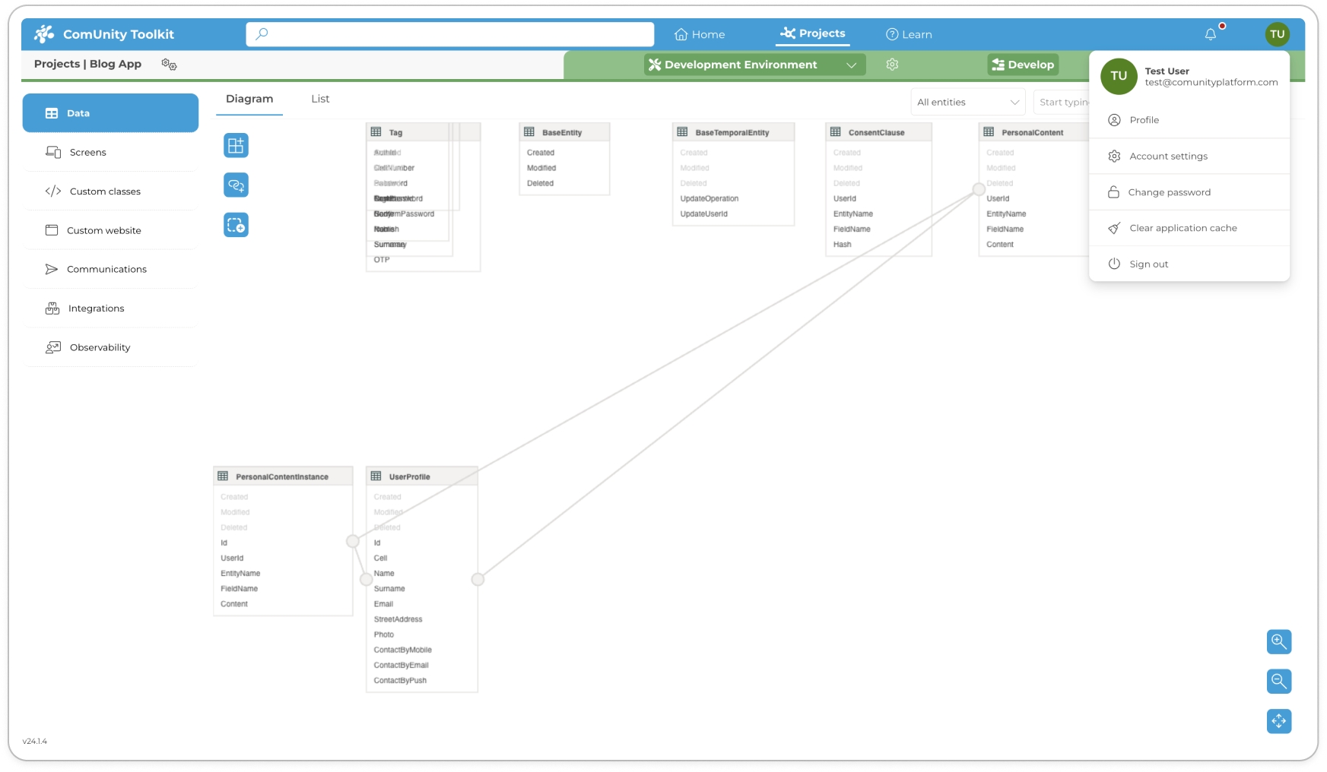Click the zoom out magnifier button

point(1278,681)
